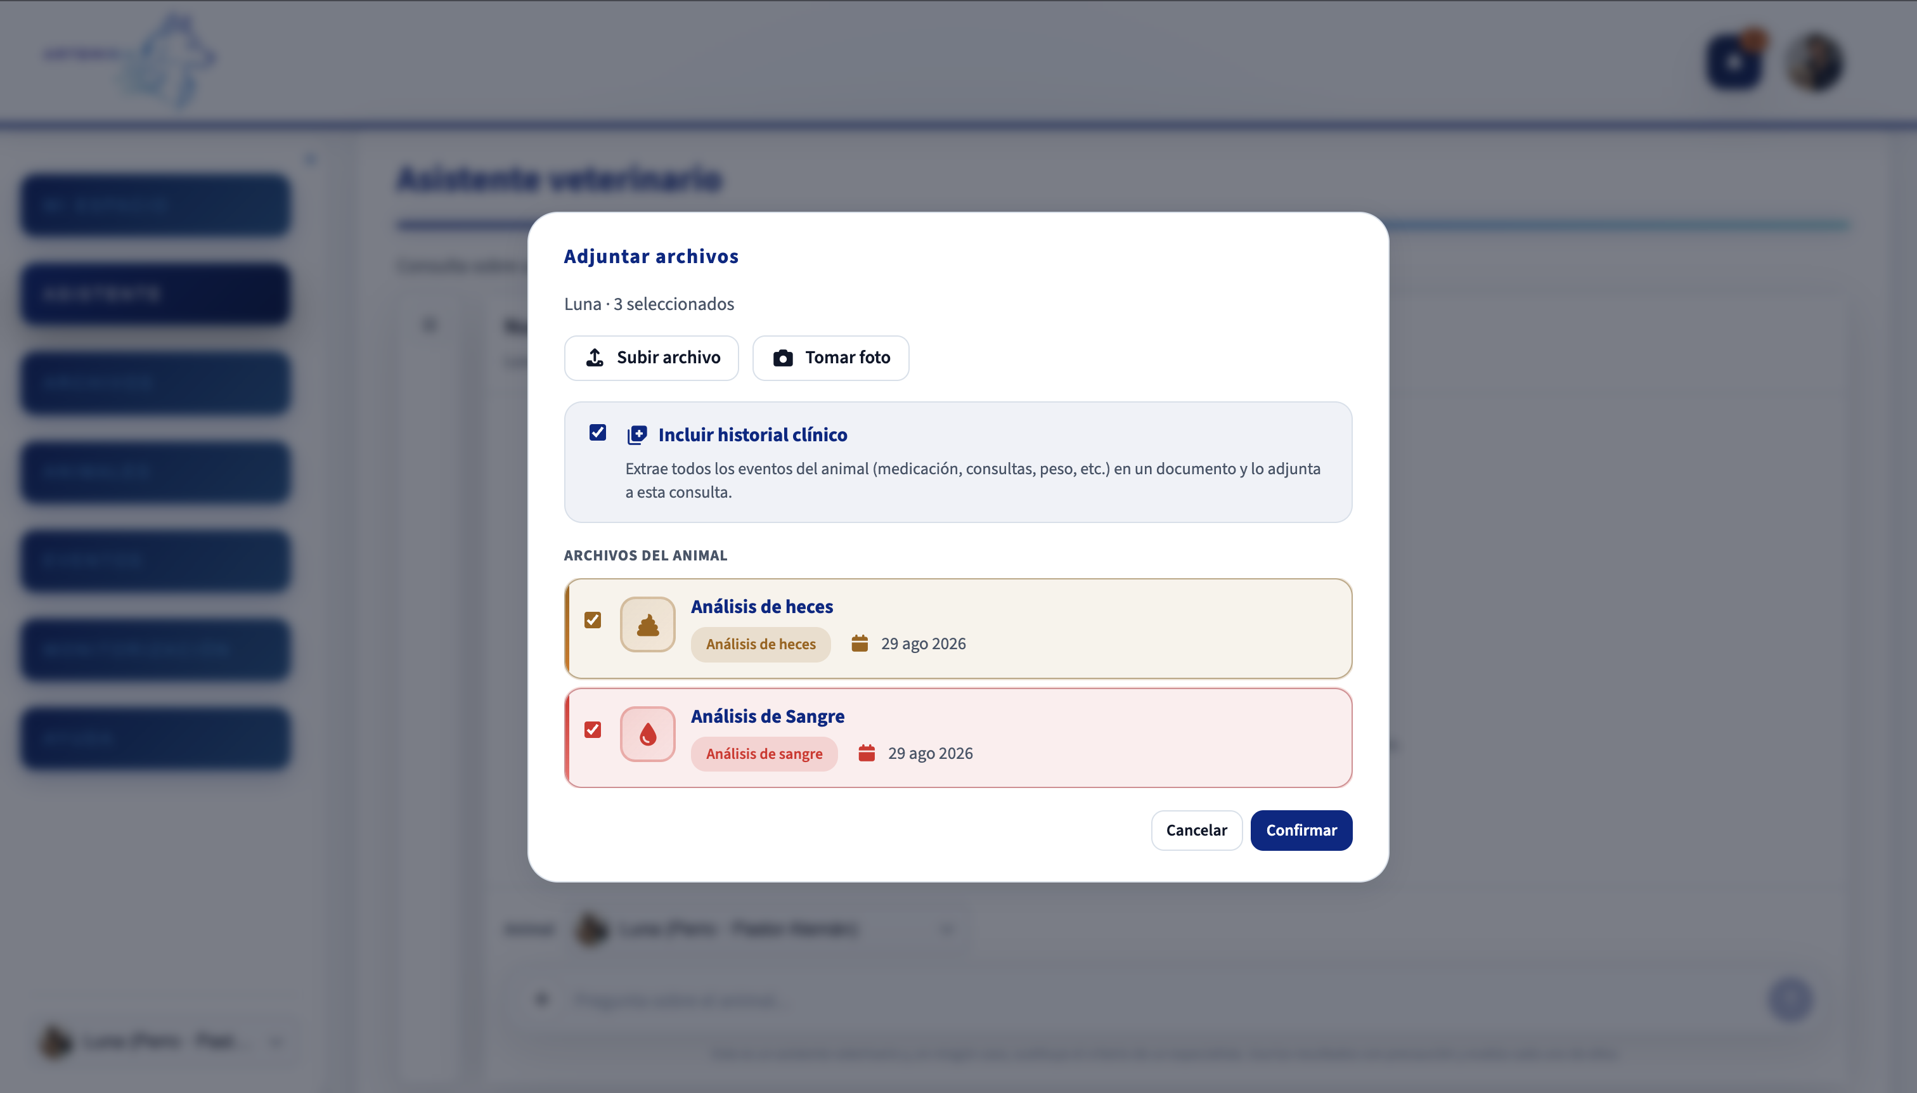The height and width of the screenshot is (1093, 1917).
Task: Click the "Incluir historial clínico" label
Action: (x=753, y=435)
